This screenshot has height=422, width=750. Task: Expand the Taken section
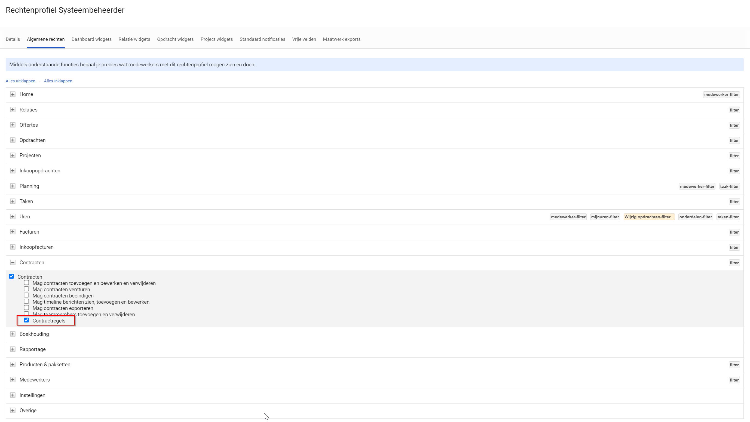point(13,201)
